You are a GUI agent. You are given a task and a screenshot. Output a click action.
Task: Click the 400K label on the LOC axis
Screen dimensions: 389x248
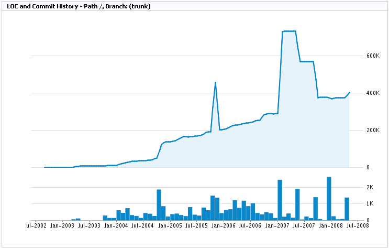372,93
